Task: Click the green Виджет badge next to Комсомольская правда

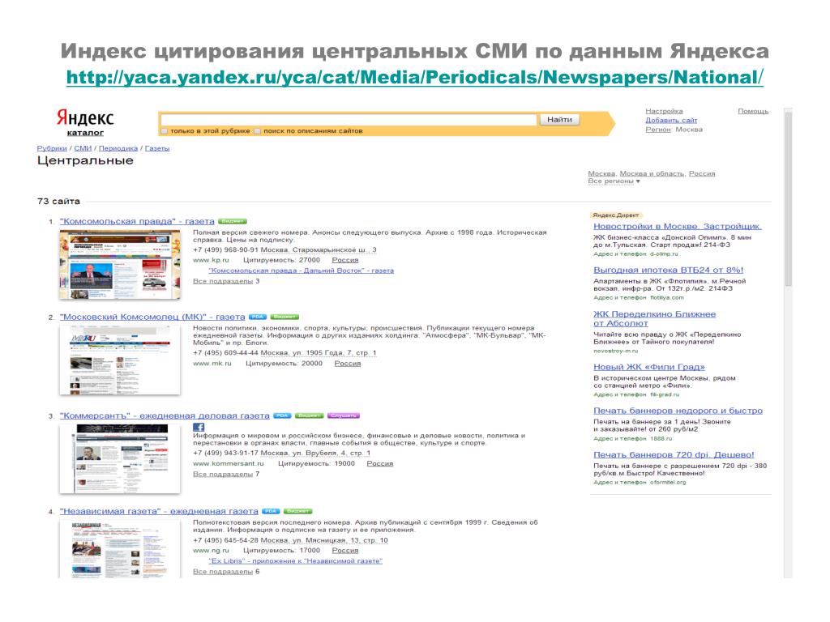Action: point(233,221)
